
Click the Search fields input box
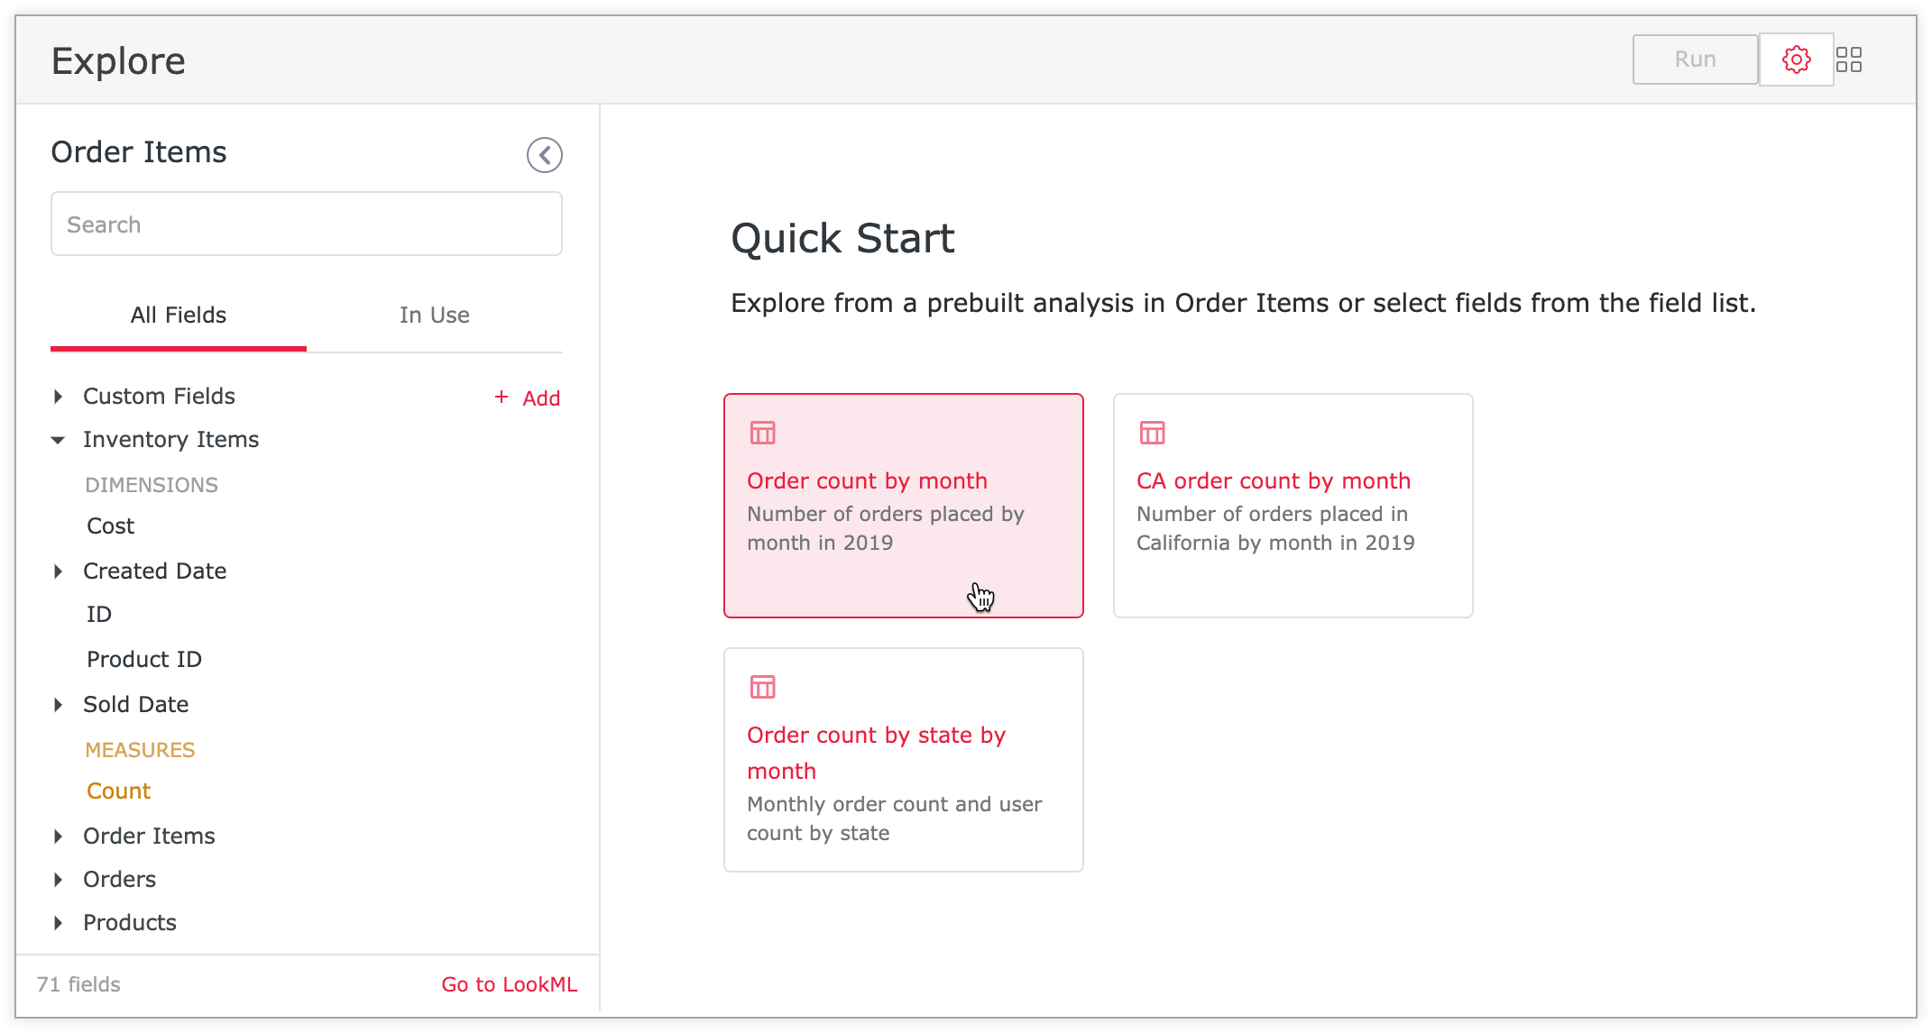pos(307,224)
